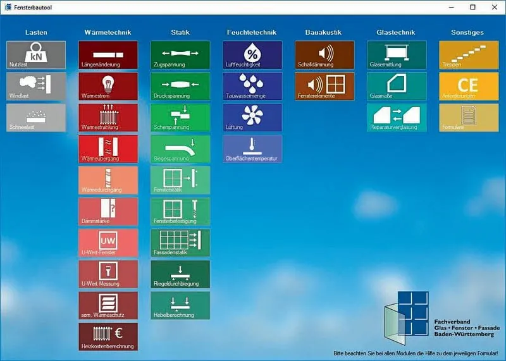Click the Luftfeuchtigkeit percent drop tile
The width and height of the screenshot is (506, 361).
coord(252,55)
